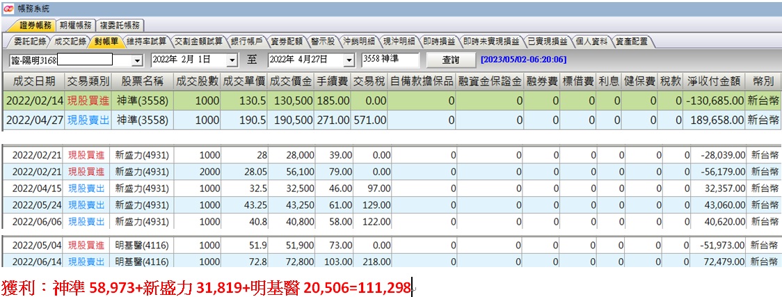Click the 手續費 column header
Viewport: 782px width, 297px height.
coord(333,81)
